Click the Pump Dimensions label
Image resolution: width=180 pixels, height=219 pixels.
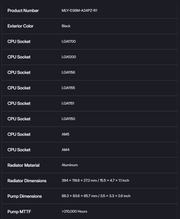point(24,196)
